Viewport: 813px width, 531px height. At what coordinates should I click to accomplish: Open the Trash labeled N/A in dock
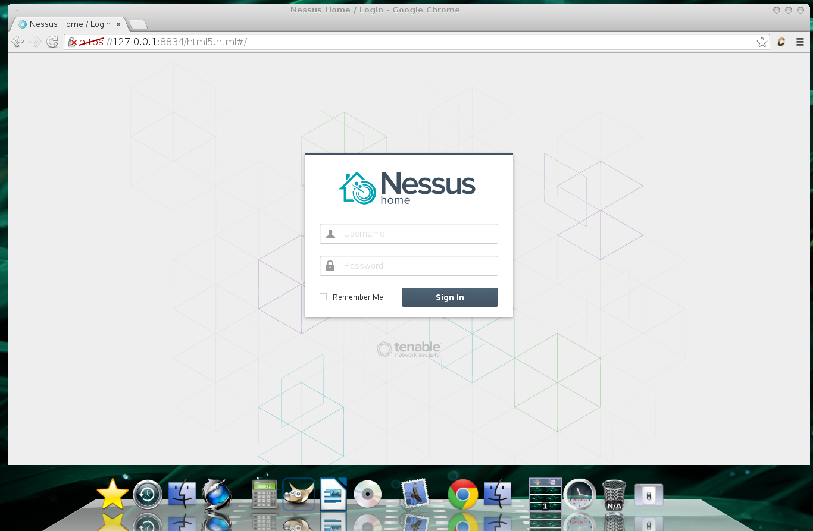[614, 495]
